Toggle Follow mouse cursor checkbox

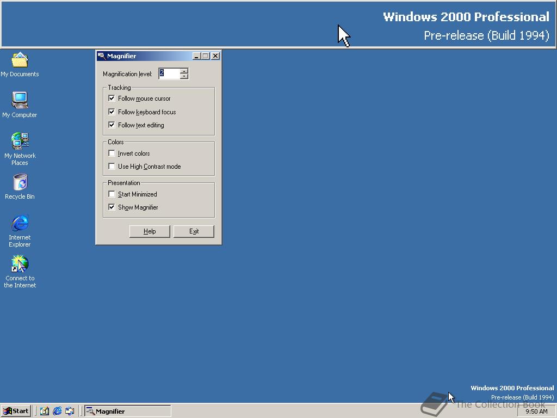click(x=112, y=98)
